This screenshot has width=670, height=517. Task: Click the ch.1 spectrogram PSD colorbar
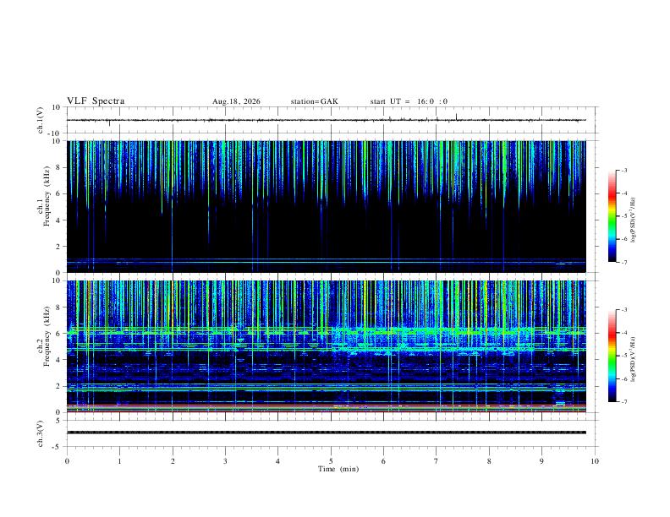pyautogui.click(x=612, y=216)
